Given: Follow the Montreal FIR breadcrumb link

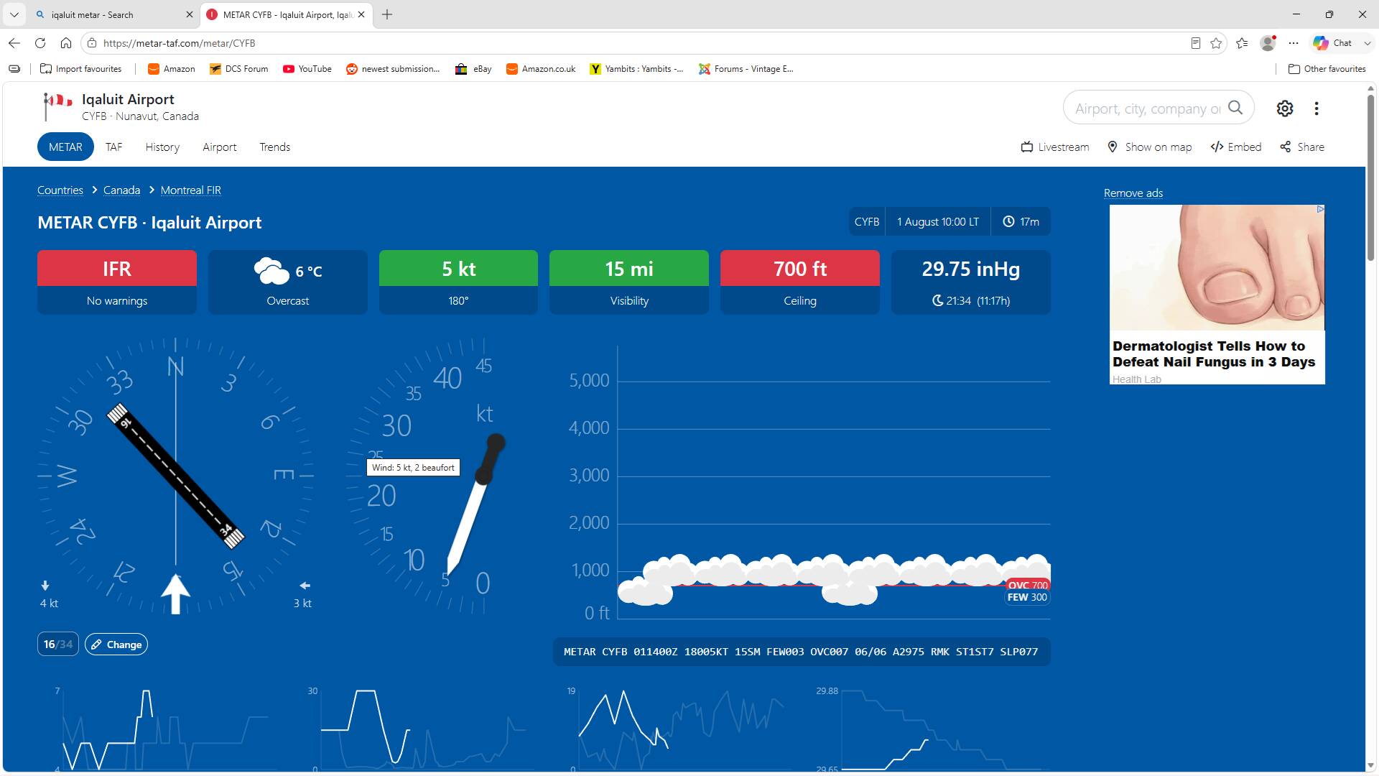Looking at the screenshot, I should click(190, 190).
